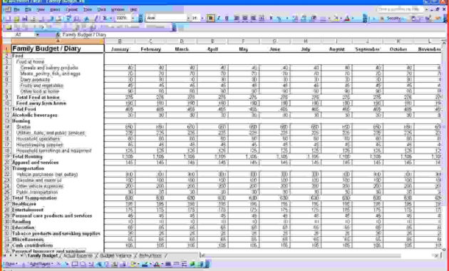Click the Open file icon

click(x=16, y=19)
